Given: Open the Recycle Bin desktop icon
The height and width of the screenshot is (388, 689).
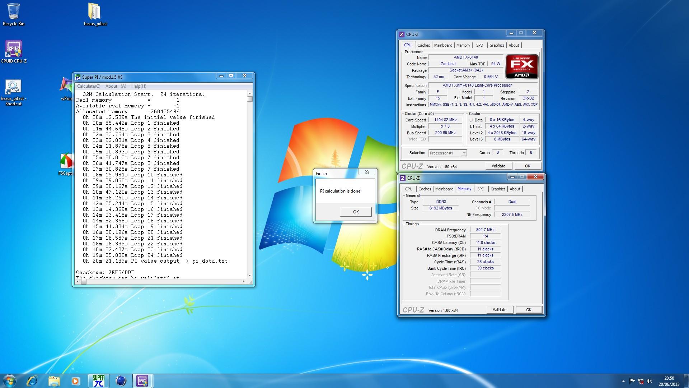Looking at the screenshot, I should (14, 14).
